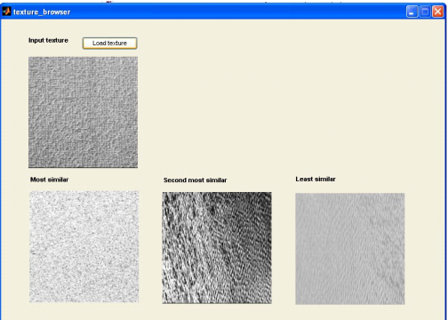Click the "Second most similar" label
The image size is (448, 320).
(x=195, y=180)
